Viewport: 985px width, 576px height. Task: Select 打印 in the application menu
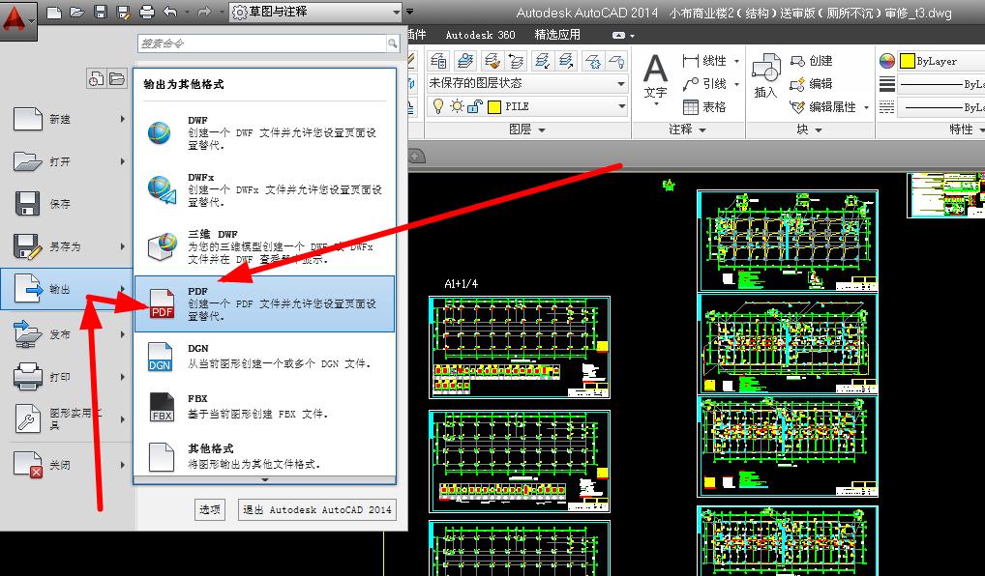[x=68, y=377]
